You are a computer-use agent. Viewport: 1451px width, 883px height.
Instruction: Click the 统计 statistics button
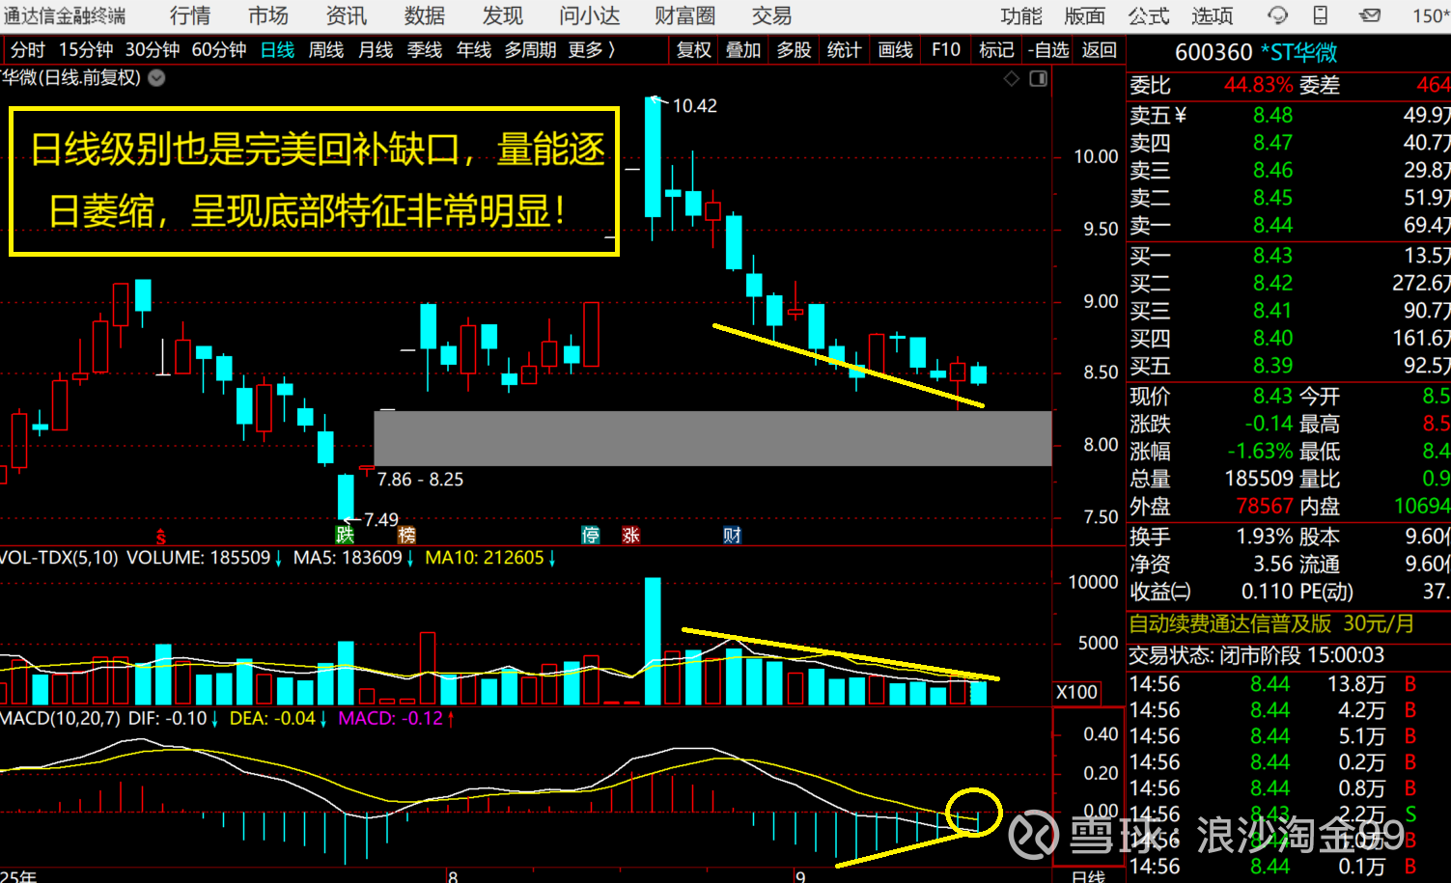pyautogui.click(x=845, y=49)
